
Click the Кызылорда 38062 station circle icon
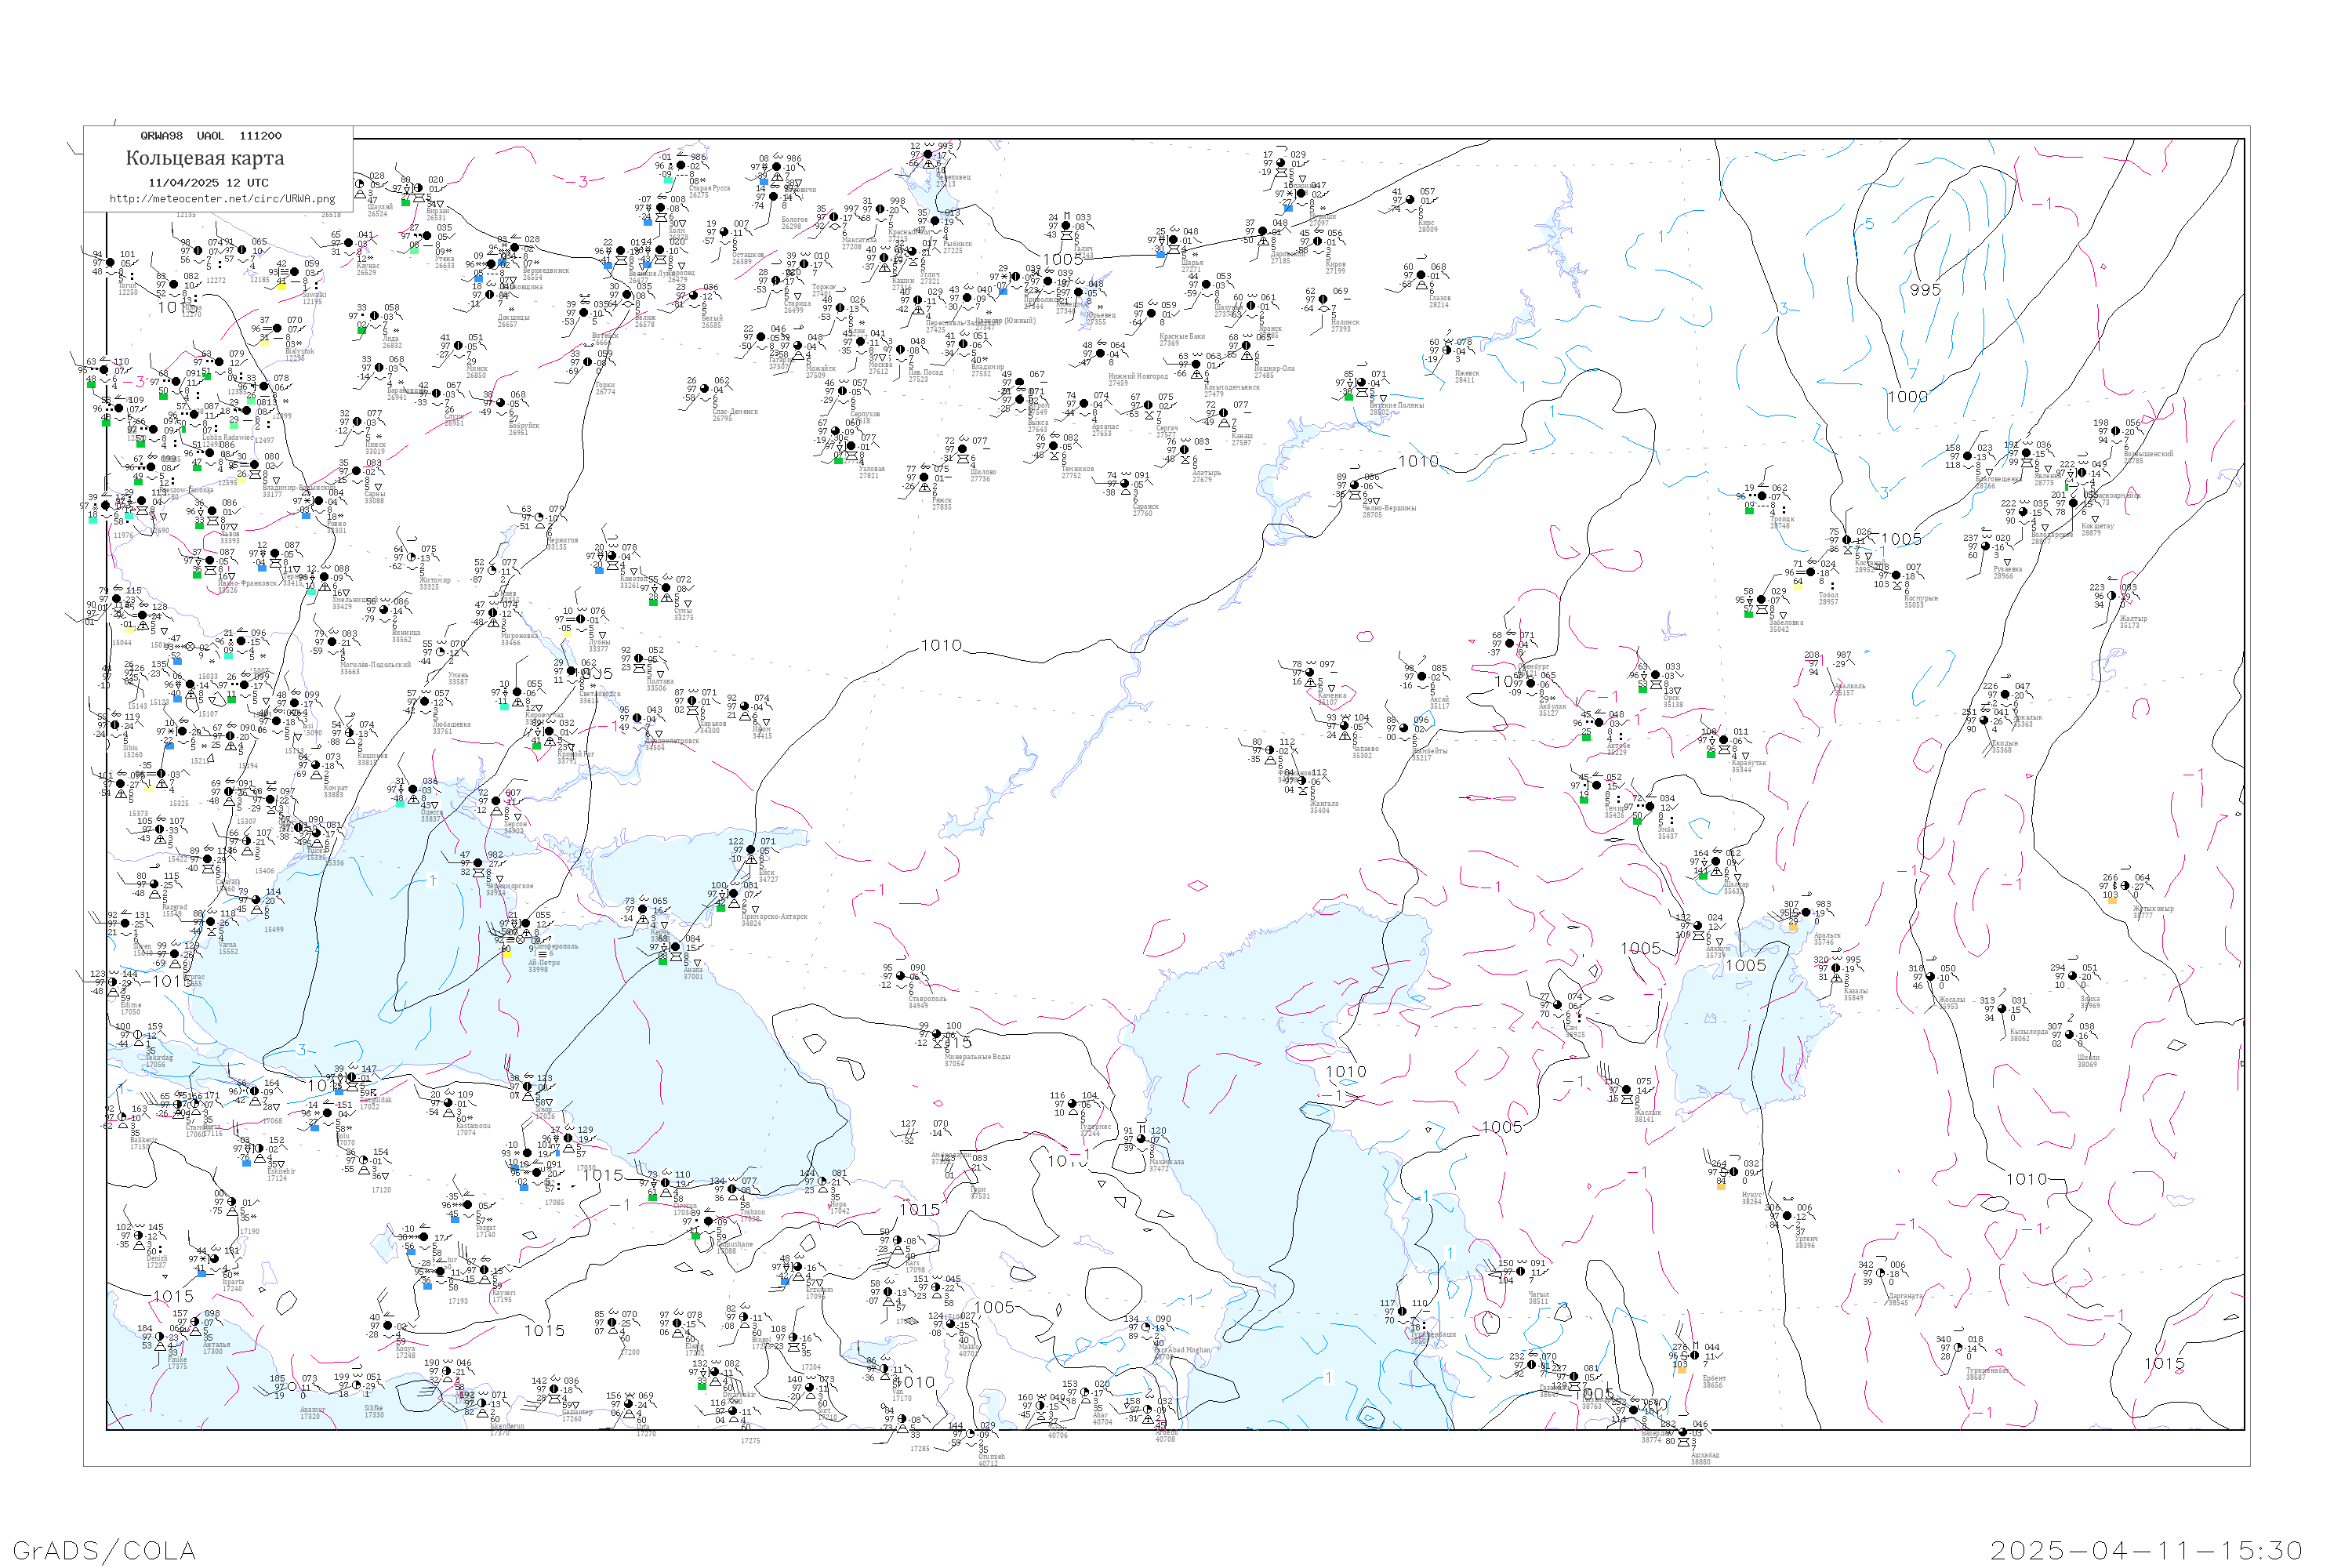2002,1009
